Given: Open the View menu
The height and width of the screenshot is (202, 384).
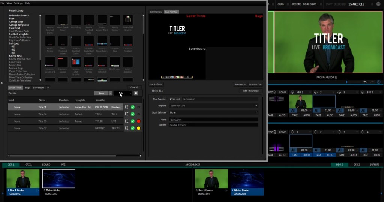Looking at the screenshot, I should (9, 3).
